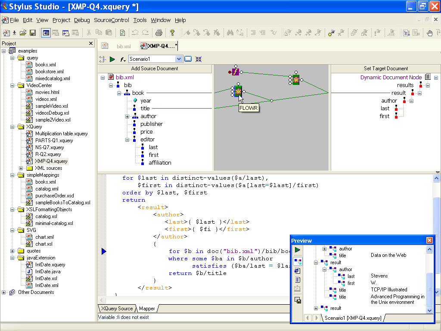Expand the author node under book
This screenshot has width=441, height=331.
pyautogui.click(x=127, y=116)
